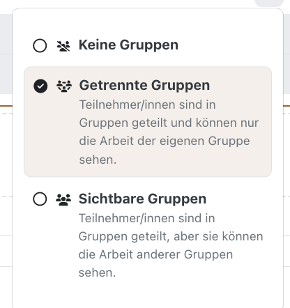This screenshot has width=290, height=308.
Task: Click the visible groups people icon
Action: click(x=63, y=199)
